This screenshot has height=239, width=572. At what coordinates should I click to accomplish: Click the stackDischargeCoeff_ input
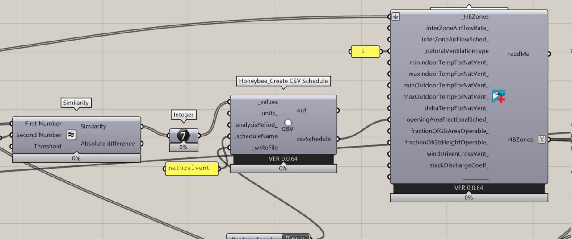click(459, 165)
